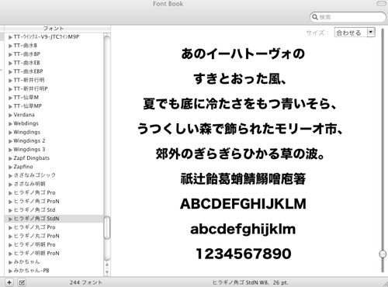Click the Font Book window title
Screen dimensions: 388x287
tap(168, 4)
